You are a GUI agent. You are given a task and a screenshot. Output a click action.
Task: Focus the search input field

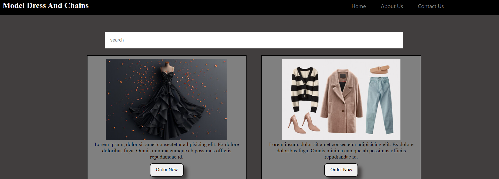(254, 40)
